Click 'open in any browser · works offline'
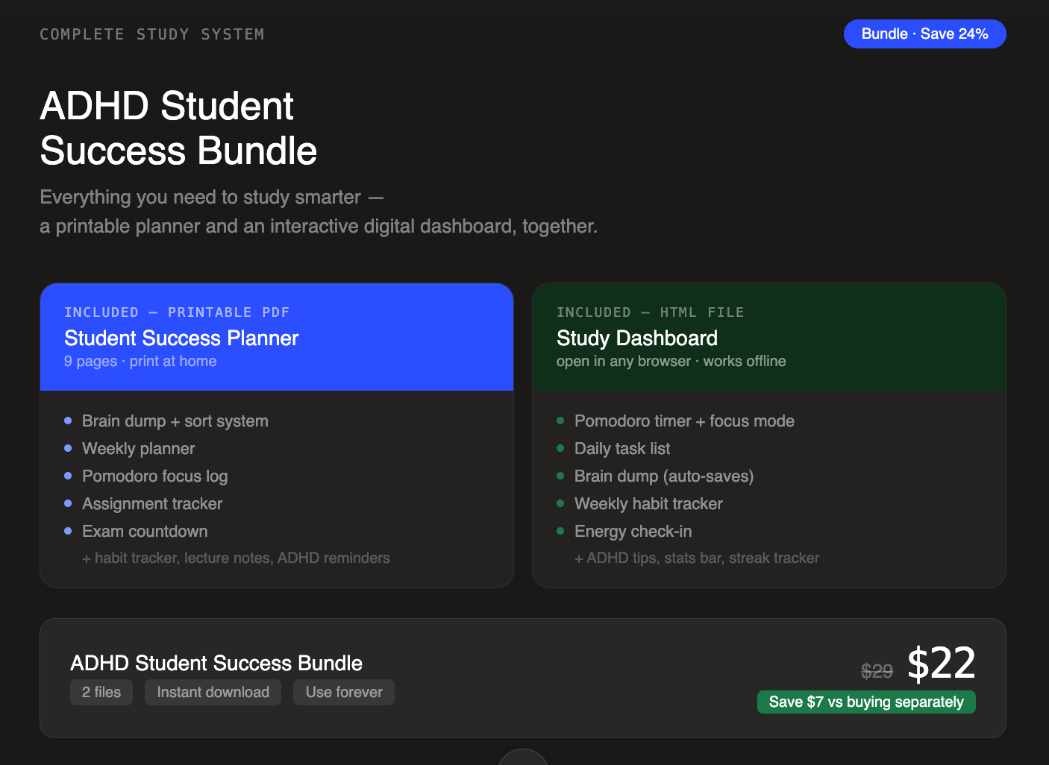 click(x=671, y=361)
